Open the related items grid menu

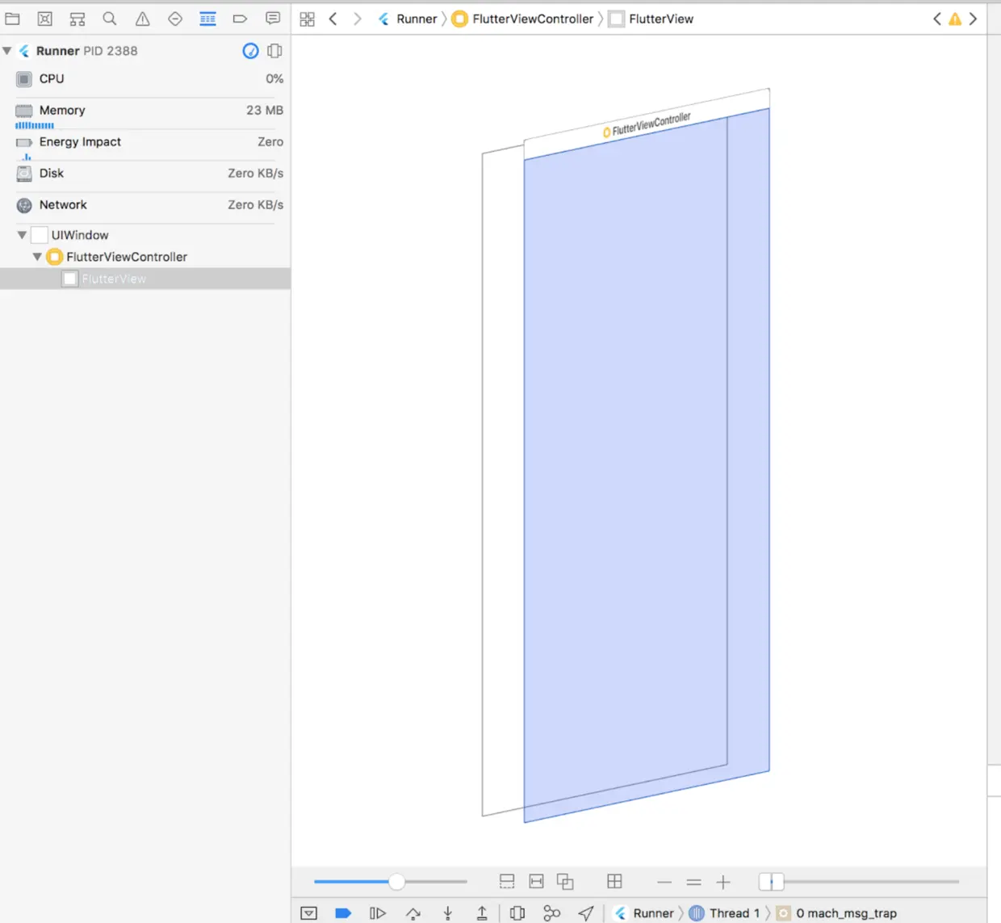[307, 19]
